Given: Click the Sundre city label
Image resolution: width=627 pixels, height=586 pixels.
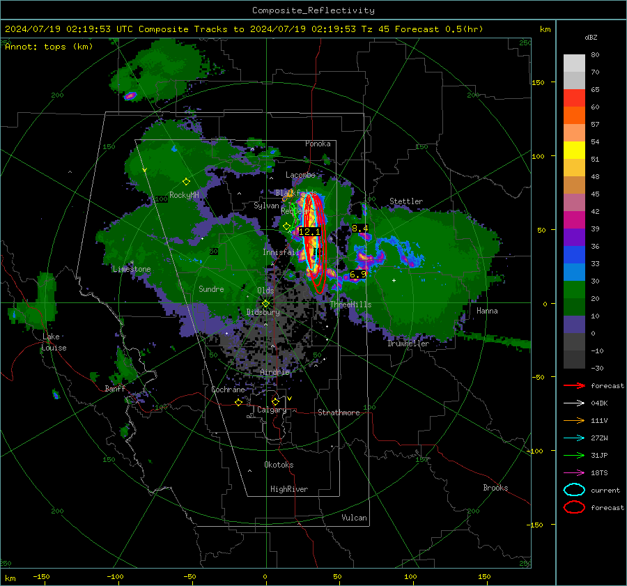Looking at the screenshot, I should 211,288.
